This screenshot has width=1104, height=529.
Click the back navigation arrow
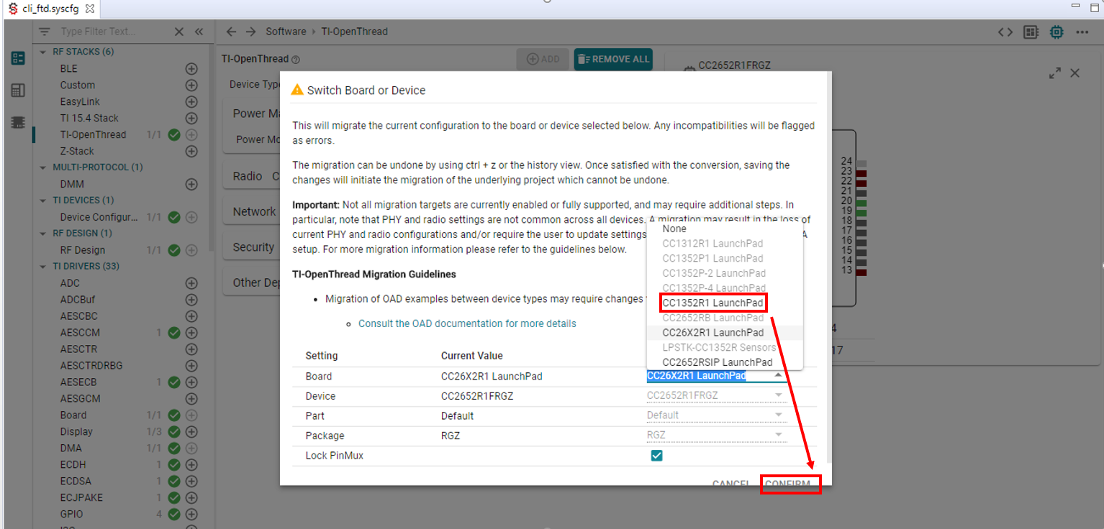pos(230,31)
